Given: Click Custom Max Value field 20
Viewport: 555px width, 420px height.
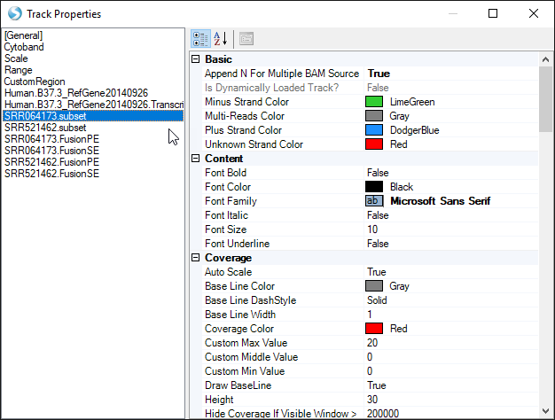Looking at the screenshot, I should tap(451, 343).
